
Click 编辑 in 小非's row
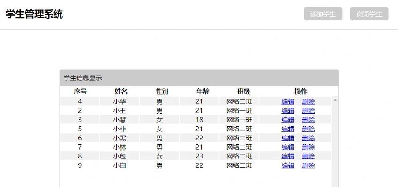[288, 129]
